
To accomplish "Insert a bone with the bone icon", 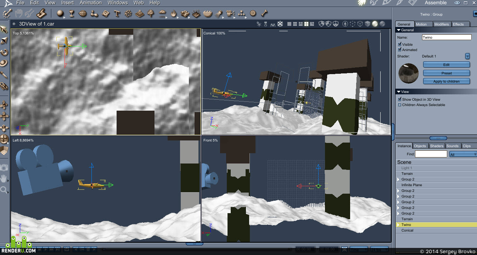I will 264,14.
